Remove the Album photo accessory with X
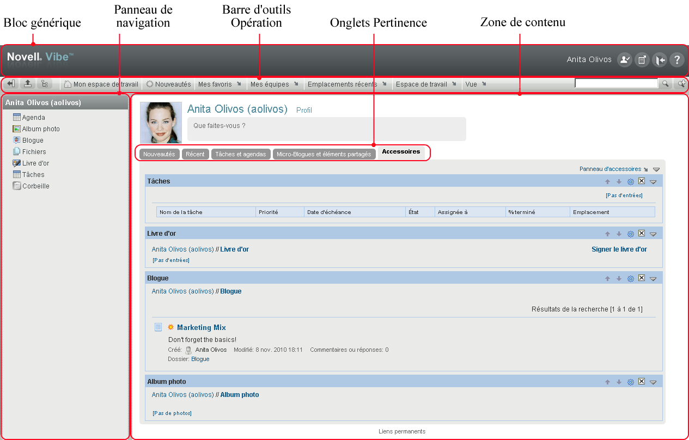689x440 pixels. click(x=642, y=381)
